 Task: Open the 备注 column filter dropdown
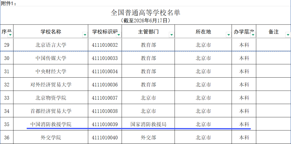(288, 35)
